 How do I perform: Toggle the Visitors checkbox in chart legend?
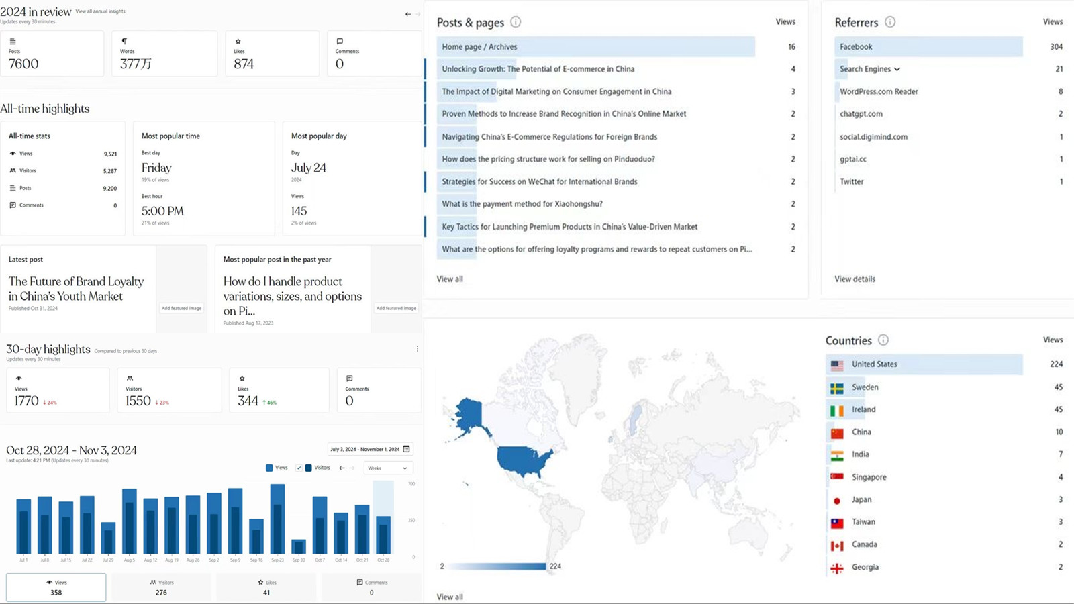click(x=299, y=468)
